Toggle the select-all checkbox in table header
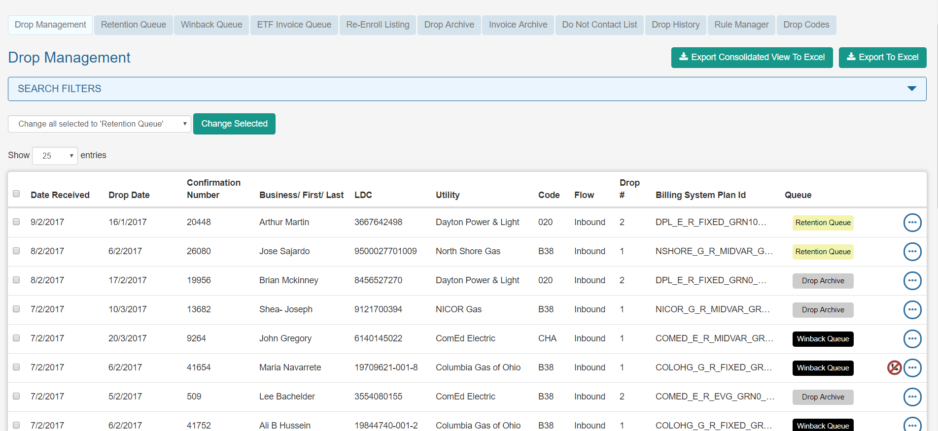This screenshot has width=938, height=431. point(16,194)
